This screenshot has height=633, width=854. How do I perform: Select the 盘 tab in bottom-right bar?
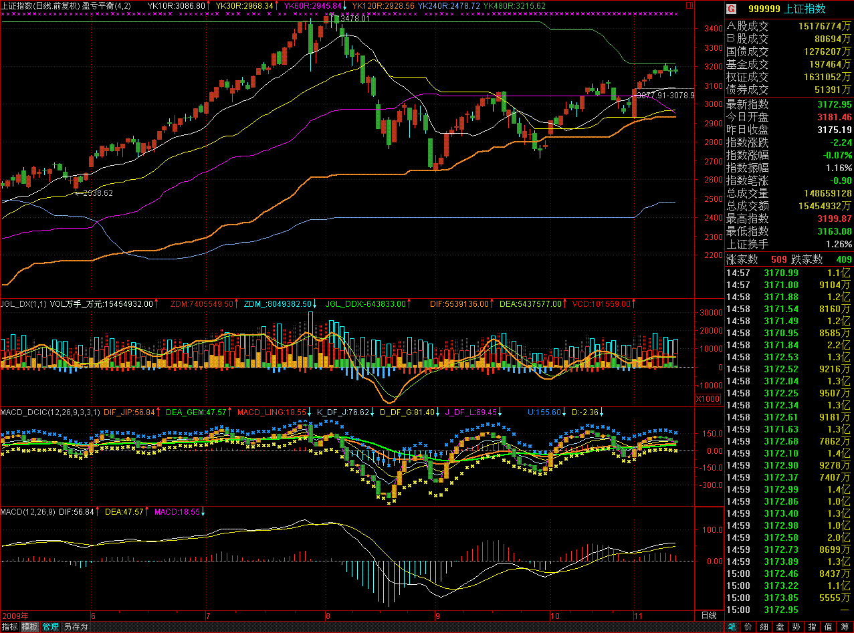pyautogui.click(x=780, y=627)
